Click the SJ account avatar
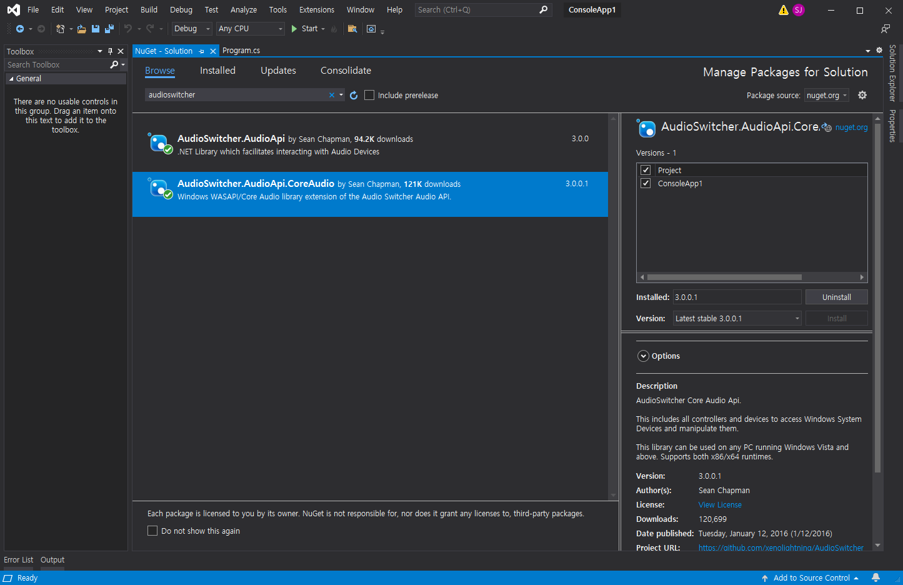 pyautogui.click(x=798, y=10)
